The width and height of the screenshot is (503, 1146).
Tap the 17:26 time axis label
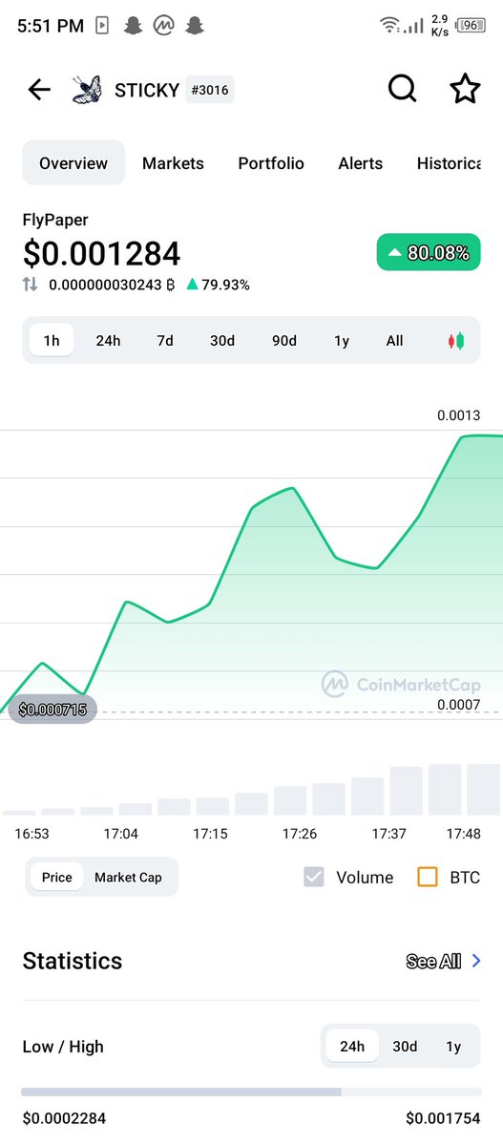299,834
